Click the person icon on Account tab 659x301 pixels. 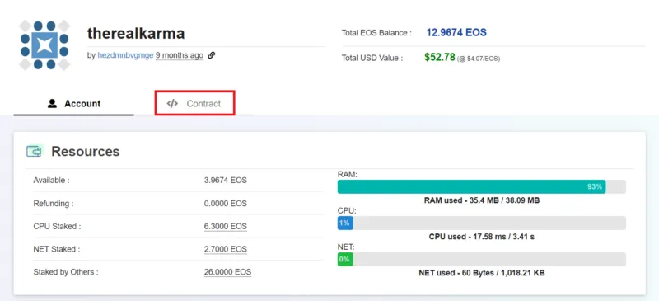[52, 104]
